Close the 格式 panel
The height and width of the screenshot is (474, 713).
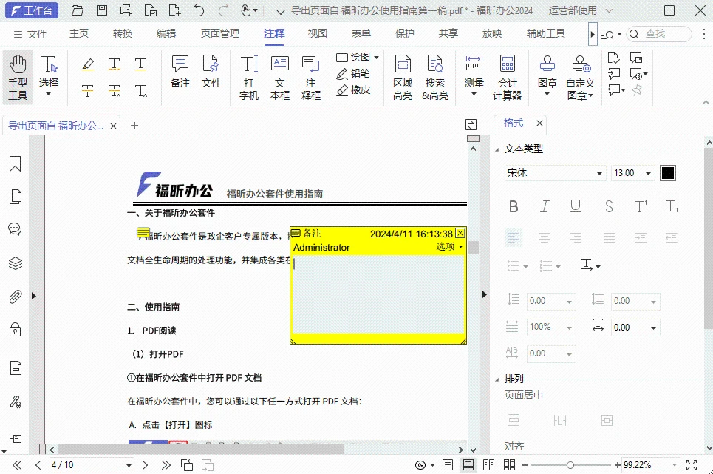pos(539,123)
